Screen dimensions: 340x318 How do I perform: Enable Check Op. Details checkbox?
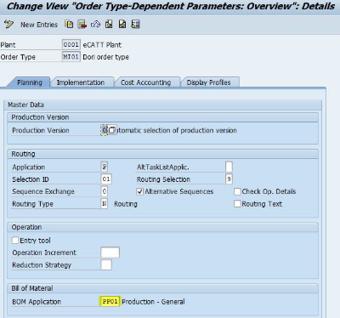pyautogui.click(x=237, y=191)
